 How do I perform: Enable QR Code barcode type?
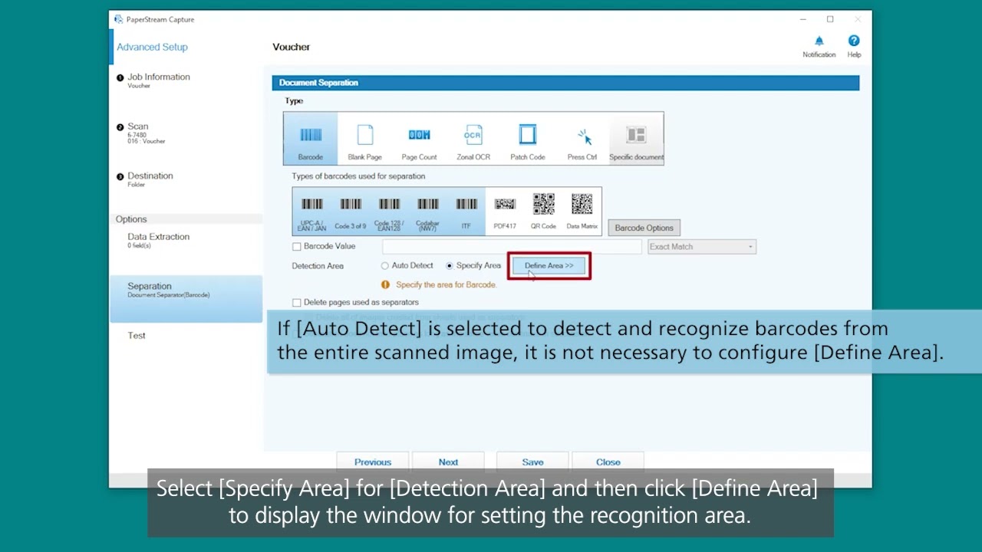pos(543,211)
